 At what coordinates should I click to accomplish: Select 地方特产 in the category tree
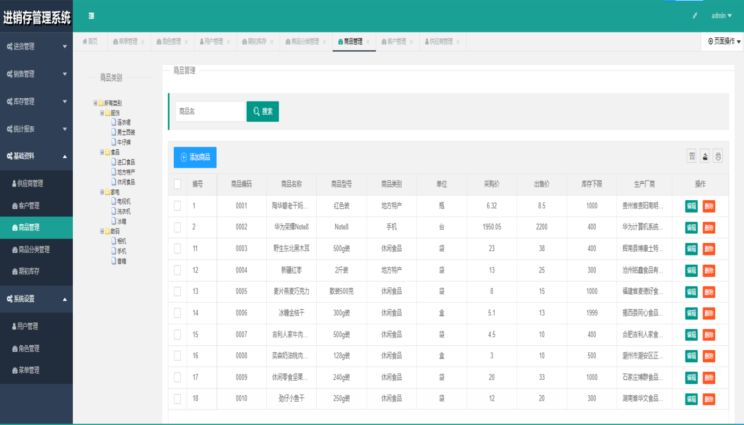click(126, 172)
